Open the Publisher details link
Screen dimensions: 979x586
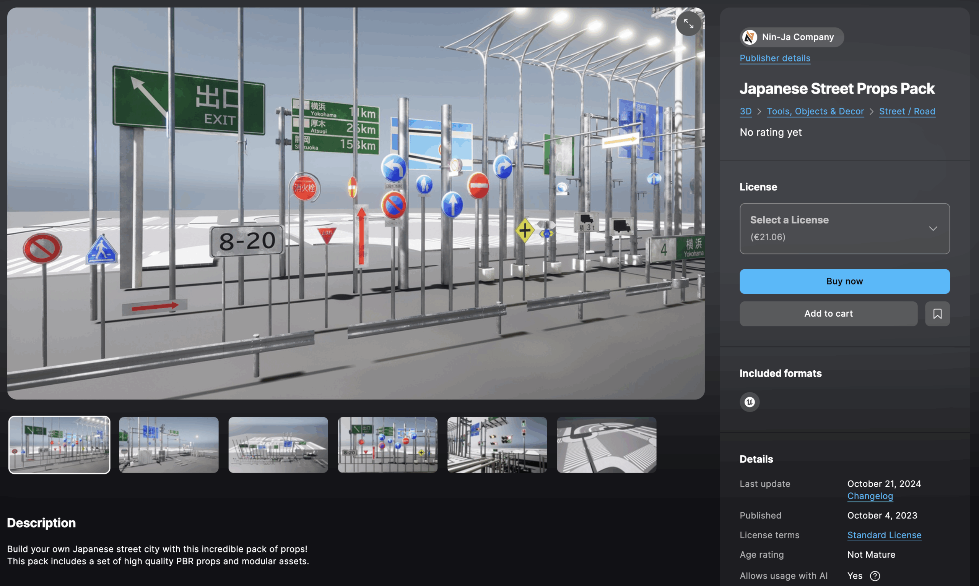(x=775, y=58)
